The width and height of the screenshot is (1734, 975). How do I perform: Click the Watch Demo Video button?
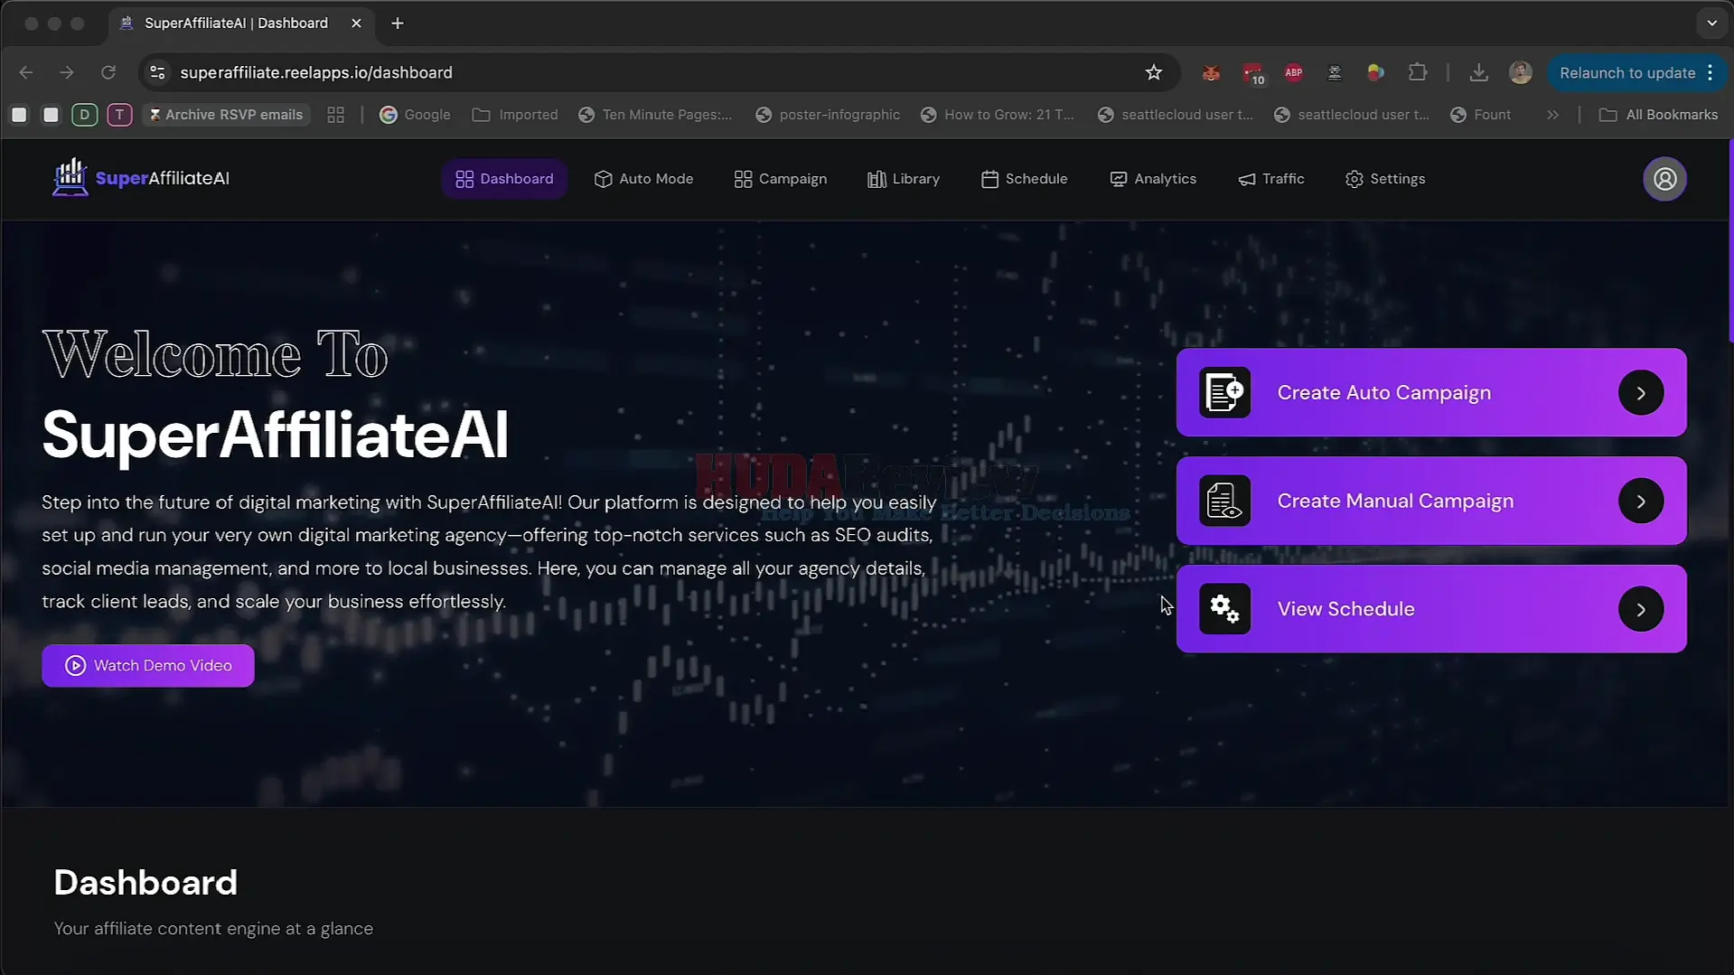click(x=148, y=666)
